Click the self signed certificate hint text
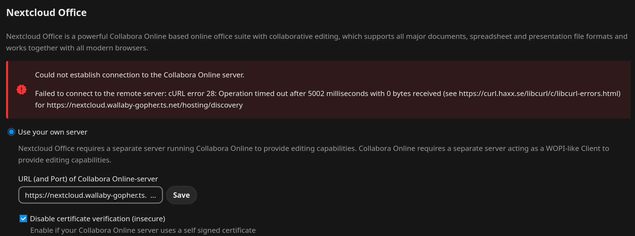Viewport: 635px width, 236px height. click(143, 230)
